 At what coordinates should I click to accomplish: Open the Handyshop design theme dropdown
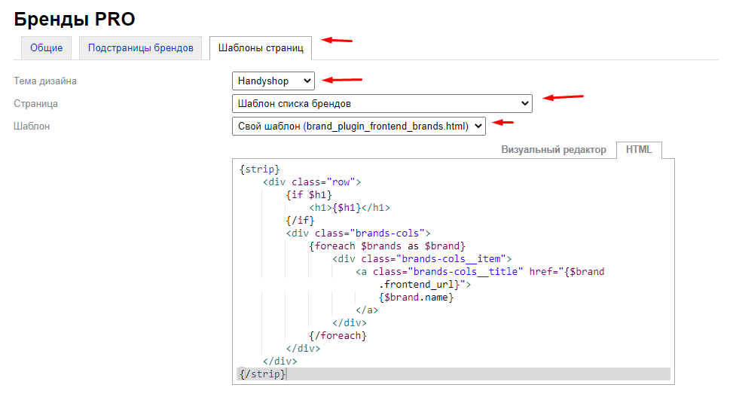(x=273, y=81)
